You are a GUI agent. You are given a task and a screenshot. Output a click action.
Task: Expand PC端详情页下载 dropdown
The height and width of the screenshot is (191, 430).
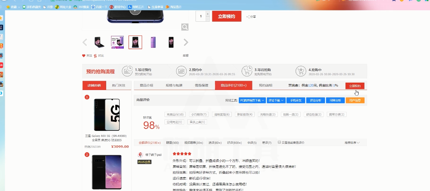[x=252, y=100]
